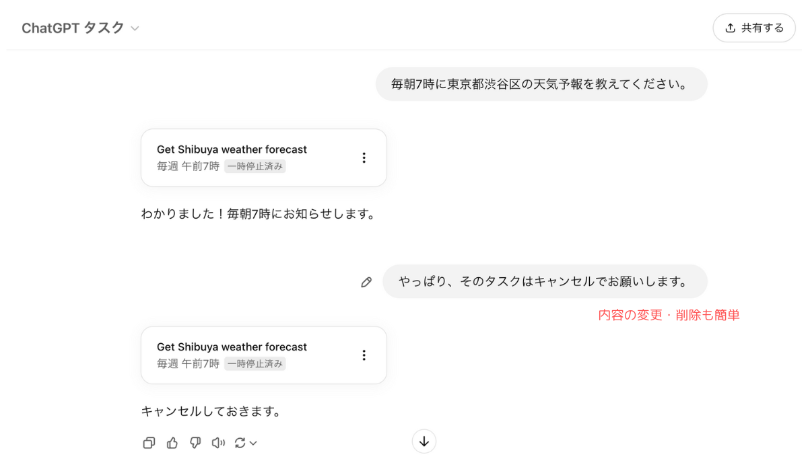Open three-dot menu on second Shibuya task card
Screen dimensions: 808x471
(364, 355)
